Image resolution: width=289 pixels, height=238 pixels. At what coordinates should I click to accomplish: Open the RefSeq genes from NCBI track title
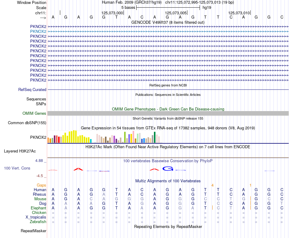point(168,85)
